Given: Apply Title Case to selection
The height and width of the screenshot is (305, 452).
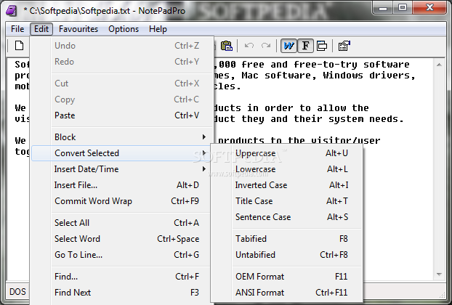Looking at the screenshot, I should click(287, 201).
